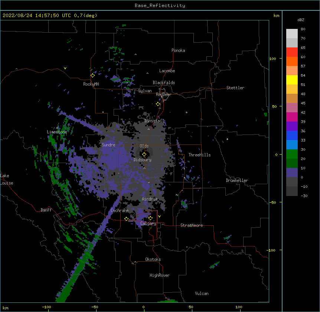The image size is (320, 312).
Task: Click the asterisk marker above Limestone label
Action: 57,128
